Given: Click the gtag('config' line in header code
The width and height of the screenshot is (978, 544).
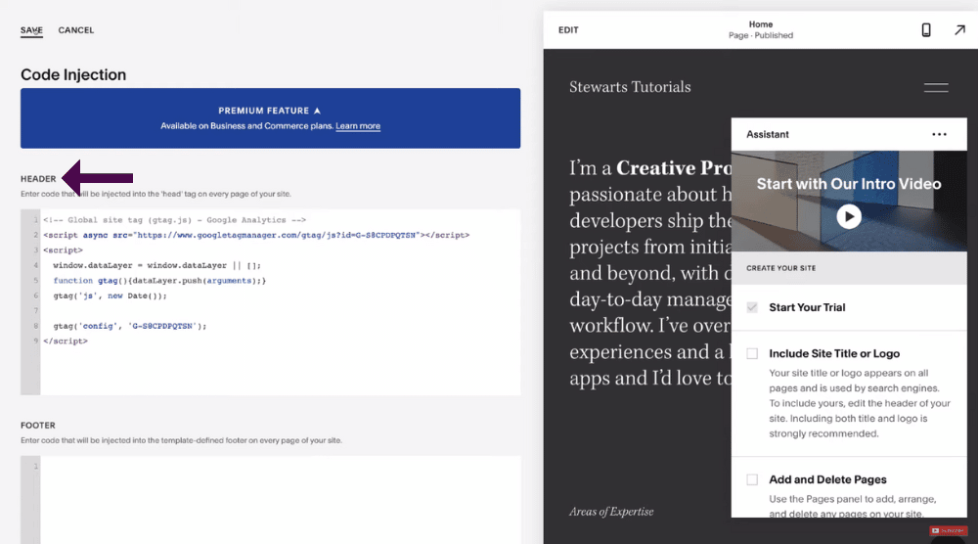Looking at the screenshot, I should [x=130, y=326].
